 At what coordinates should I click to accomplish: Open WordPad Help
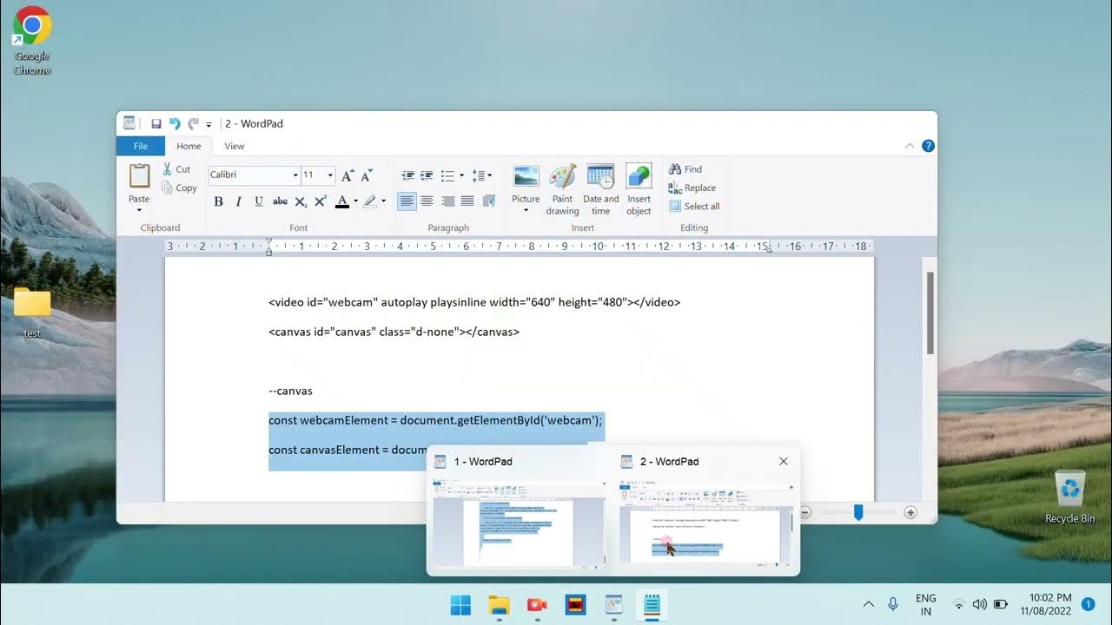[x=928, y=146]
